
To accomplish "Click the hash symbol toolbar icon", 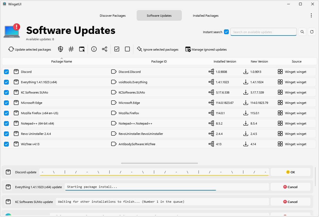I will 71,49.
